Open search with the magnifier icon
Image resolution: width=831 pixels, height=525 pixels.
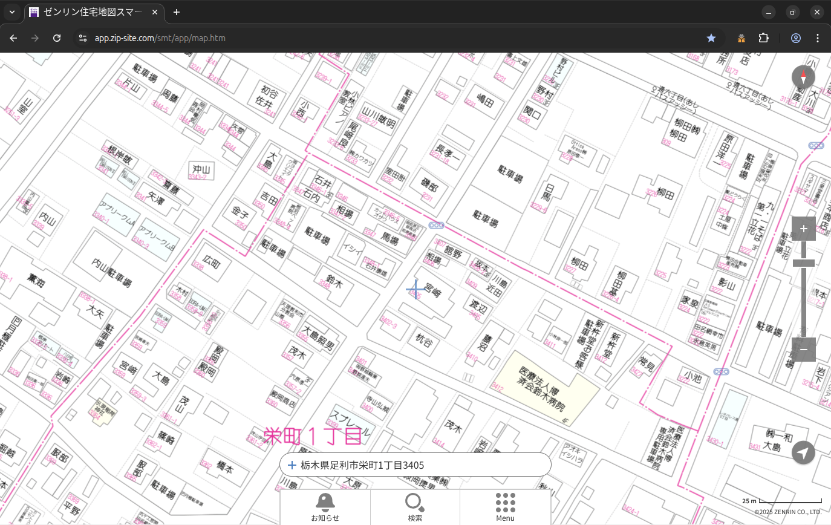[415, 507]
